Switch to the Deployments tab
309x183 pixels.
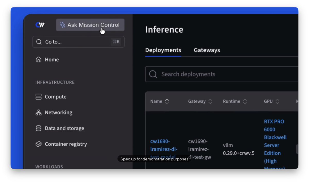click(163, 50)
